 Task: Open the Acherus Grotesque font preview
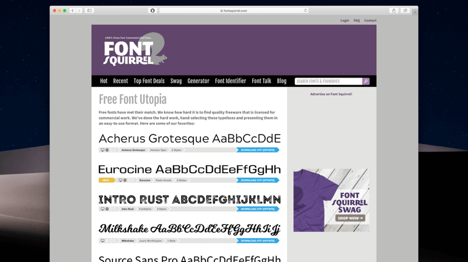(x=189, y=138)
